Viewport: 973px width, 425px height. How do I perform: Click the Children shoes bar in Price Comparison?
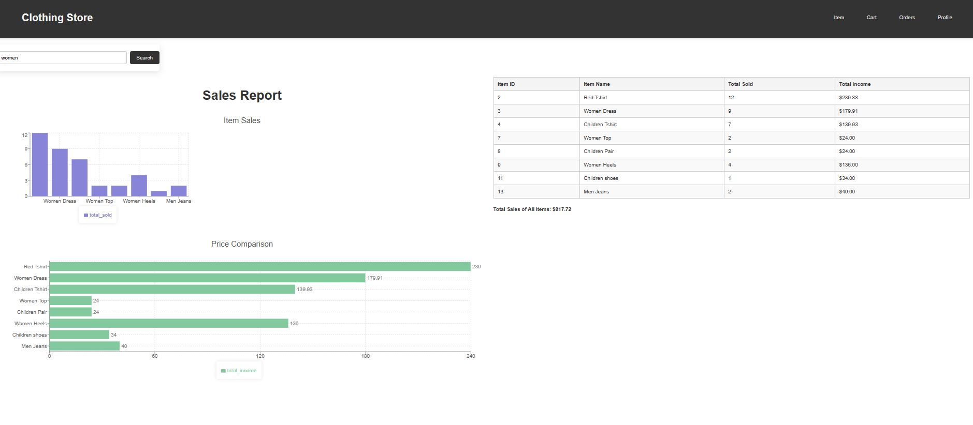pos(79,335)
